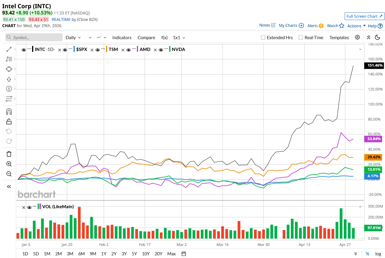385x258 pixels.
Task: Open My Charts link
Action: (291, 26)
